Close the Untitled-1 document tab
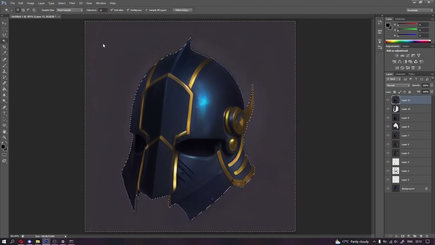435x245 pixels. (59, 16)
